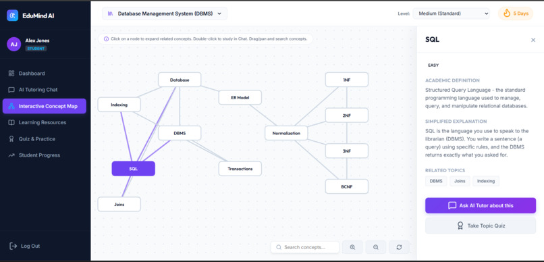Reset the concept map view

399,247
